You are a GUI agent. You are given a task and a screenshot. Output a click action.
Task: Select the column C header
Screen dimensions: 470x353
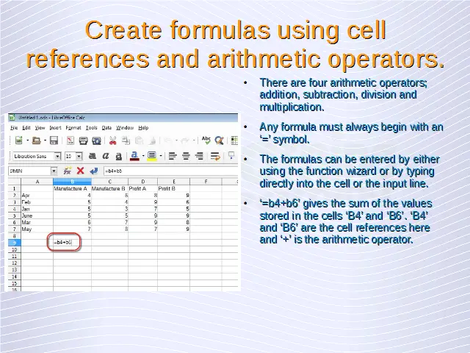[109, 182]
